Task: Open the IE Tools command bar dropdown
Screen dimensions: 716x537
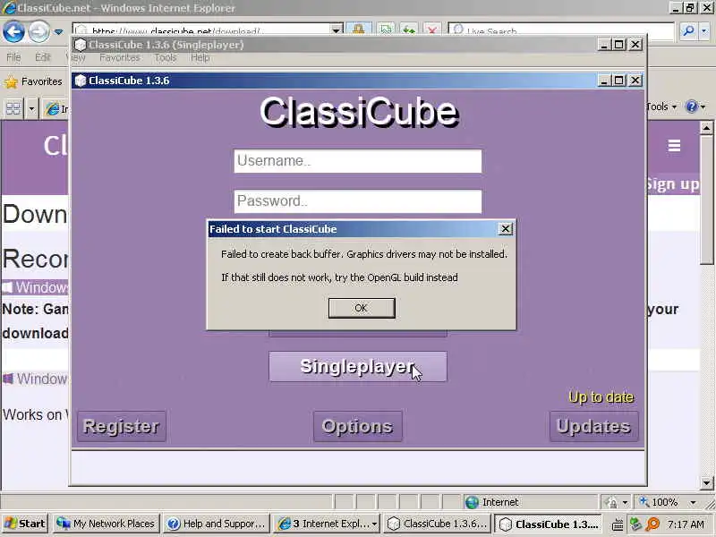Action: 661,107
